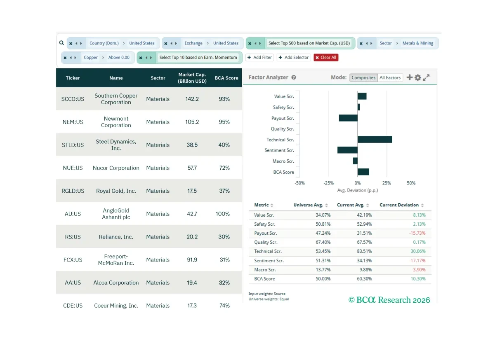Move Exchange filter left with its arrow
Viewport: 495px width, 355px height.
[x=172, y=43]
